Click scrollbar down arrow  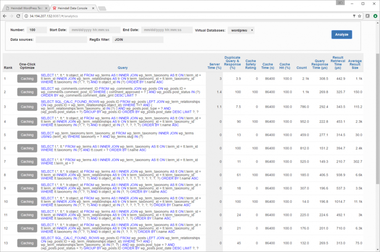(x=377, y=249)
